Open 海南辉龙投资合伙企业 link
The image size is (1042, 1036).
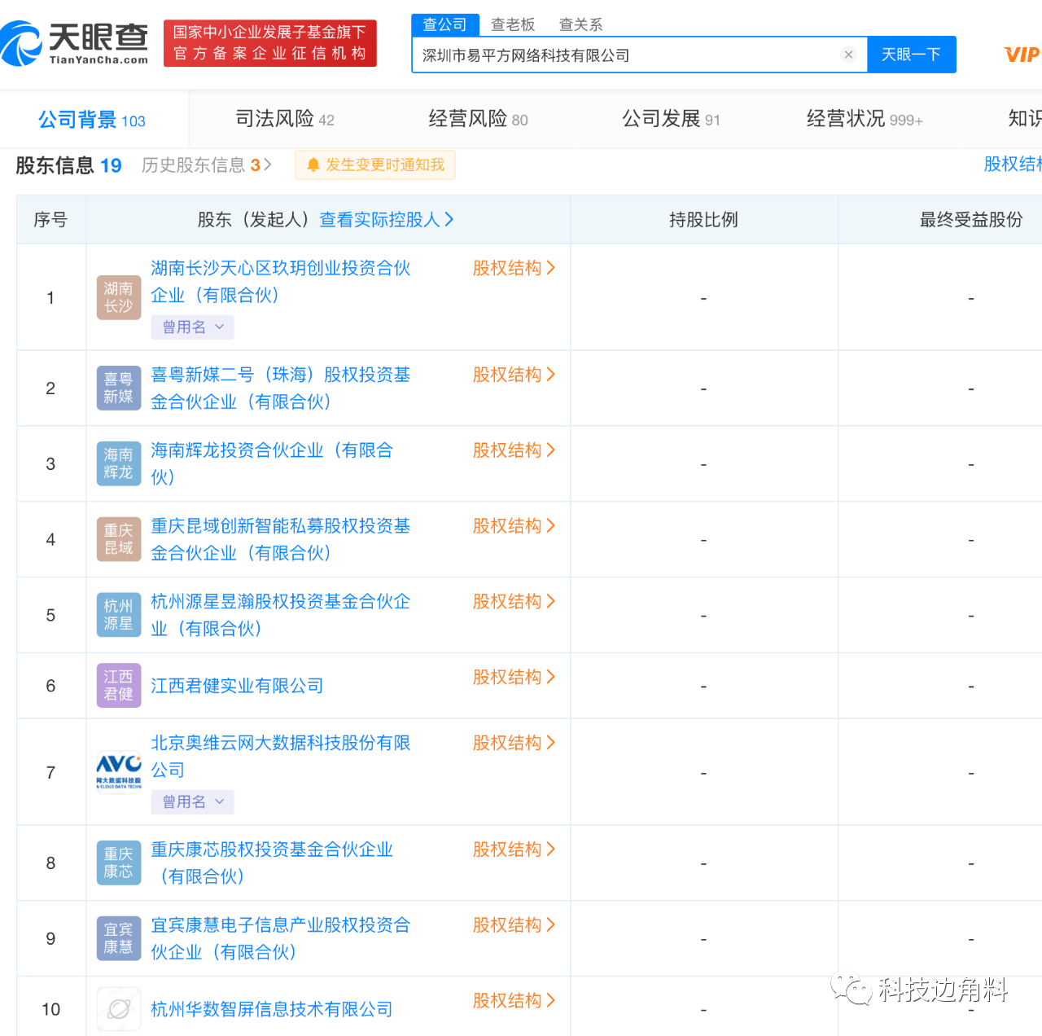[272, 464]
